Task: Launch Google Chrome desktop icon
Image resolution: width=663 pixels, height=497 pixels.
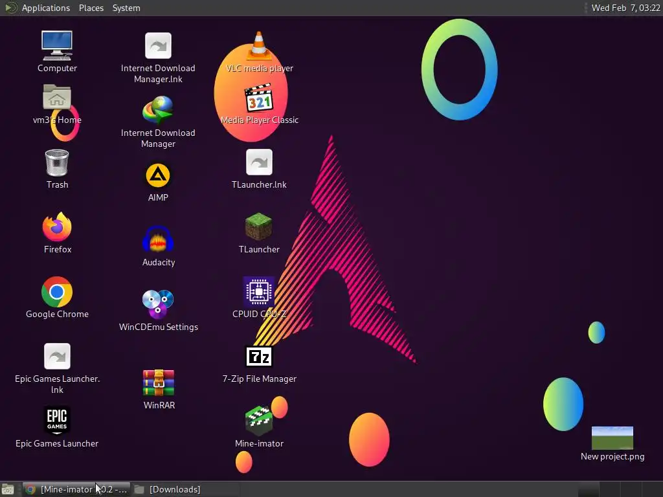Action: 57,292
